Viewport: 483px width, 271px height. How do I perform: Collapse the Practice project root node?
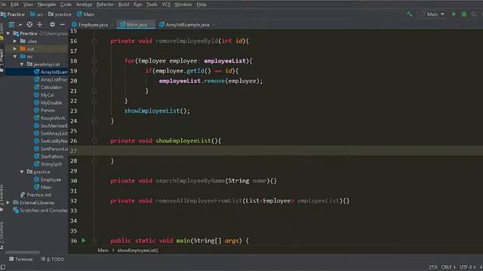pyautogui.click(x=8, y=33)
